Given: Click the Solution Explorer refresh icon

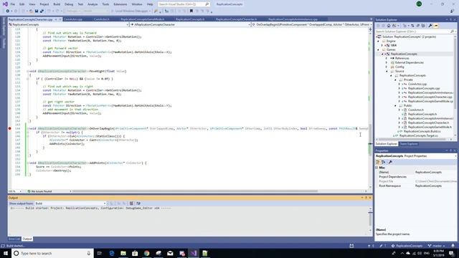Looking at the screenshot, I should click(412, 26).
